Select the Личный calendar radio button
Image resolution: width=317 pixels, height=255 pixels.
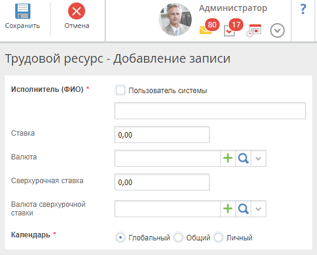point(218,237)
